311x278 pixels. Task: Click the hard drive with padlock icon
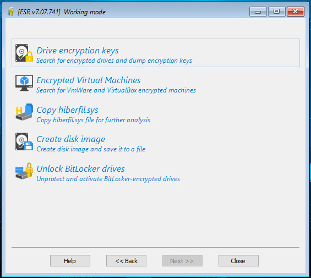pos(24,53)
